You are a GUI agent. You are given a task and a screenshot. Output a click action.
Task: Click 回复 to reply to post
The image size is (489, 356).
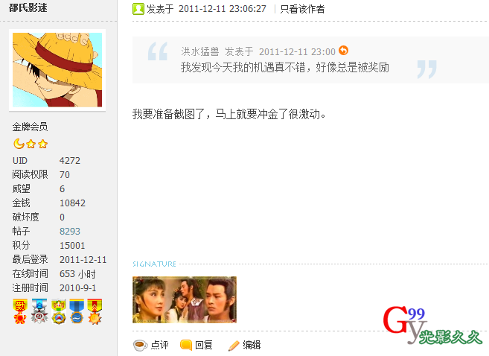pos(204,345)
